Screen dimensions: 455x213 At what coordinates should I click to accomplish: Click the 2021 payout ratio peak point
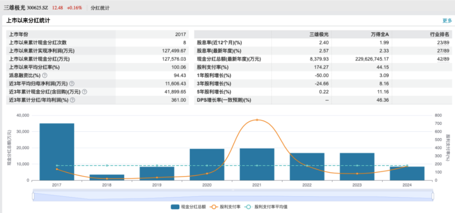click(257, 120)
